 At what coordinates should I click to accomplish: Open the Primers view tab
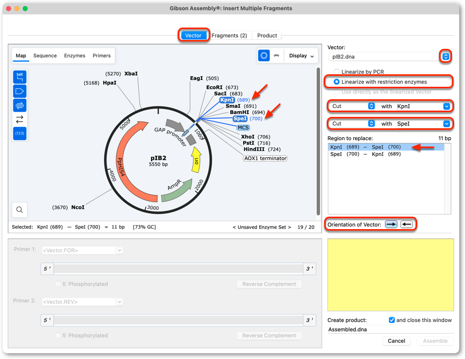click(101, 56)
